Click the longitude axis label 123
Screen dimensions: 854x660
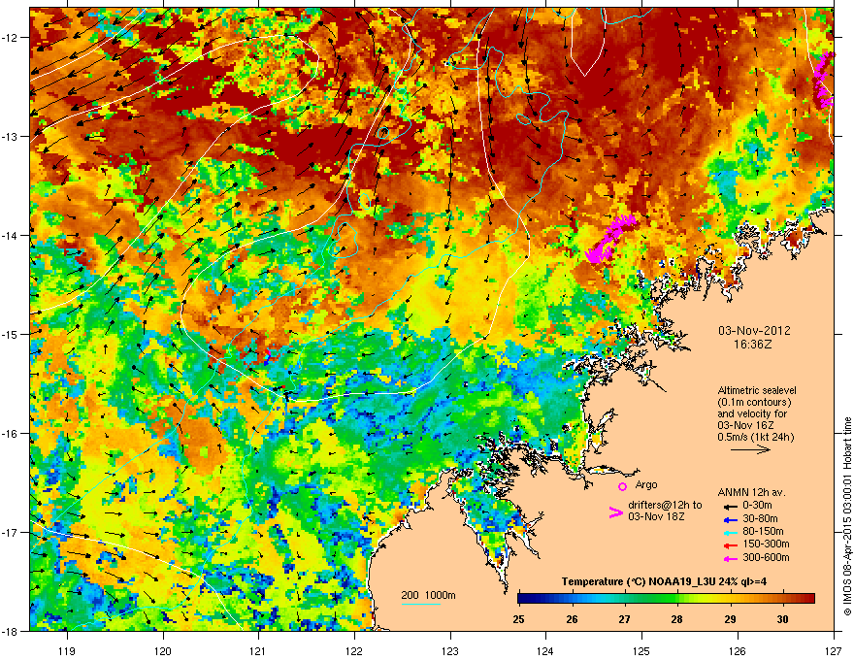(450, 650)
